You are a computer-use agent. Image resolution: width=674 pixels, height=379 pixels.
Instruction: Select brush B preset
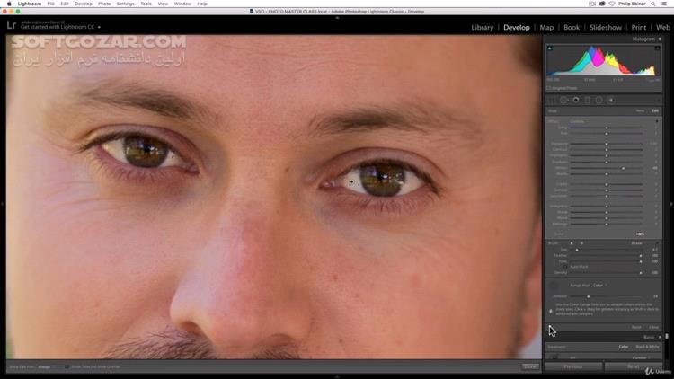pyautogui.click(x=581, y=243)
